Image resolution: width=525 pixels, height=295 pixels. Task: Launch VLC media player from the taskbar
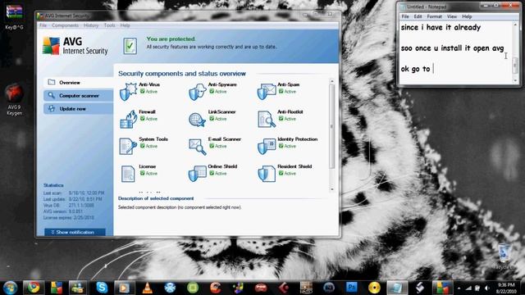click(148, 288)
